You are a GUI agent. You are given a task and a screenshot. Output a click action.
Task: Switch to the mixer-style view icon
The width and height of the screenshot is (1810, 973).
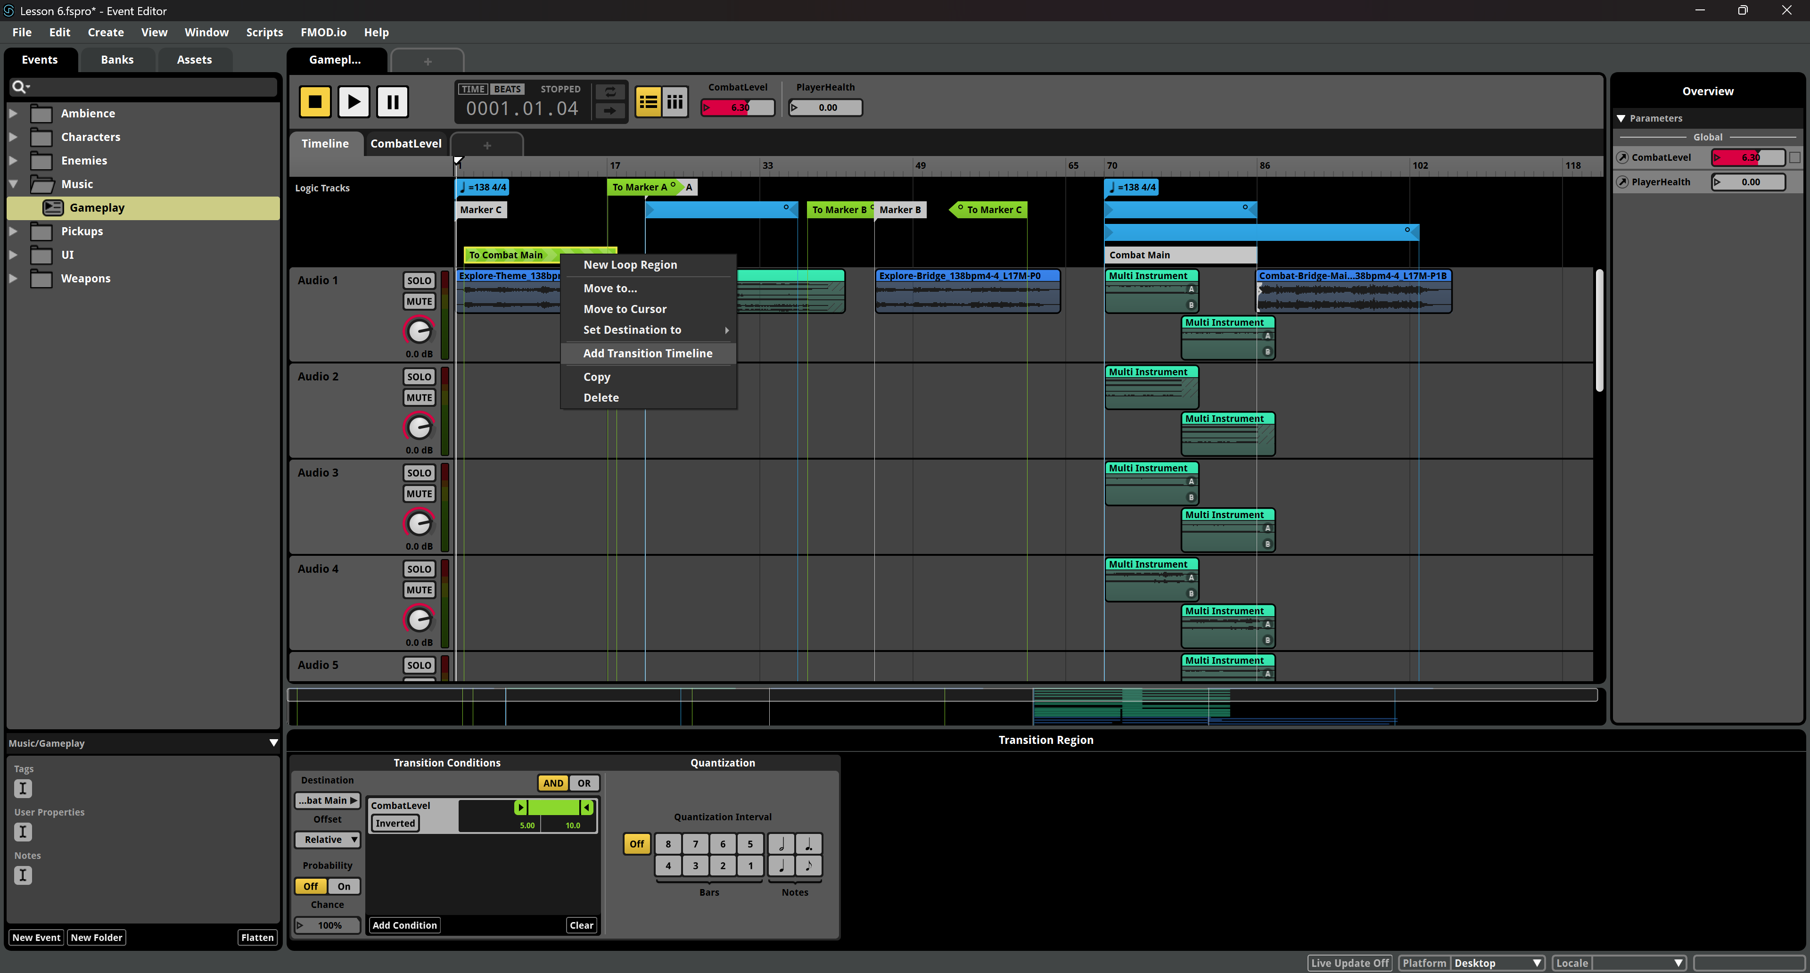click(x=675, y=102)
